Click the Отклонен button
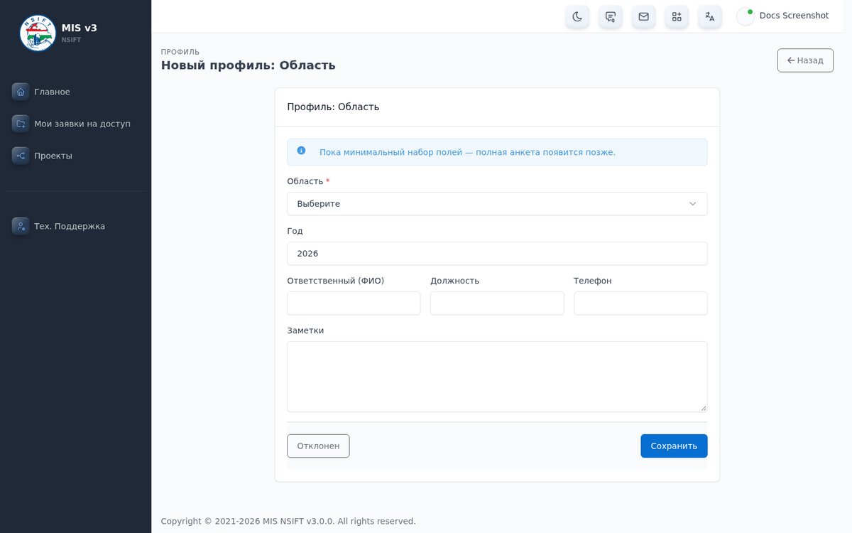Viewport: 852px width, 533px height. (x=318, y=446)
